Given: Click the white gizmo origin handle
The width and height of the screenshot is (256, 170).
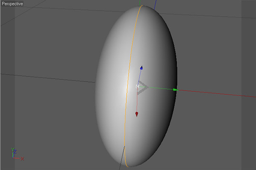Looking at the screenshot, I should point(137,86).
